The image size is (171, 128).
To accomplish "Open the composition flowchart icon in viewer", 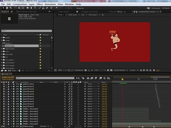I will 150,70.
